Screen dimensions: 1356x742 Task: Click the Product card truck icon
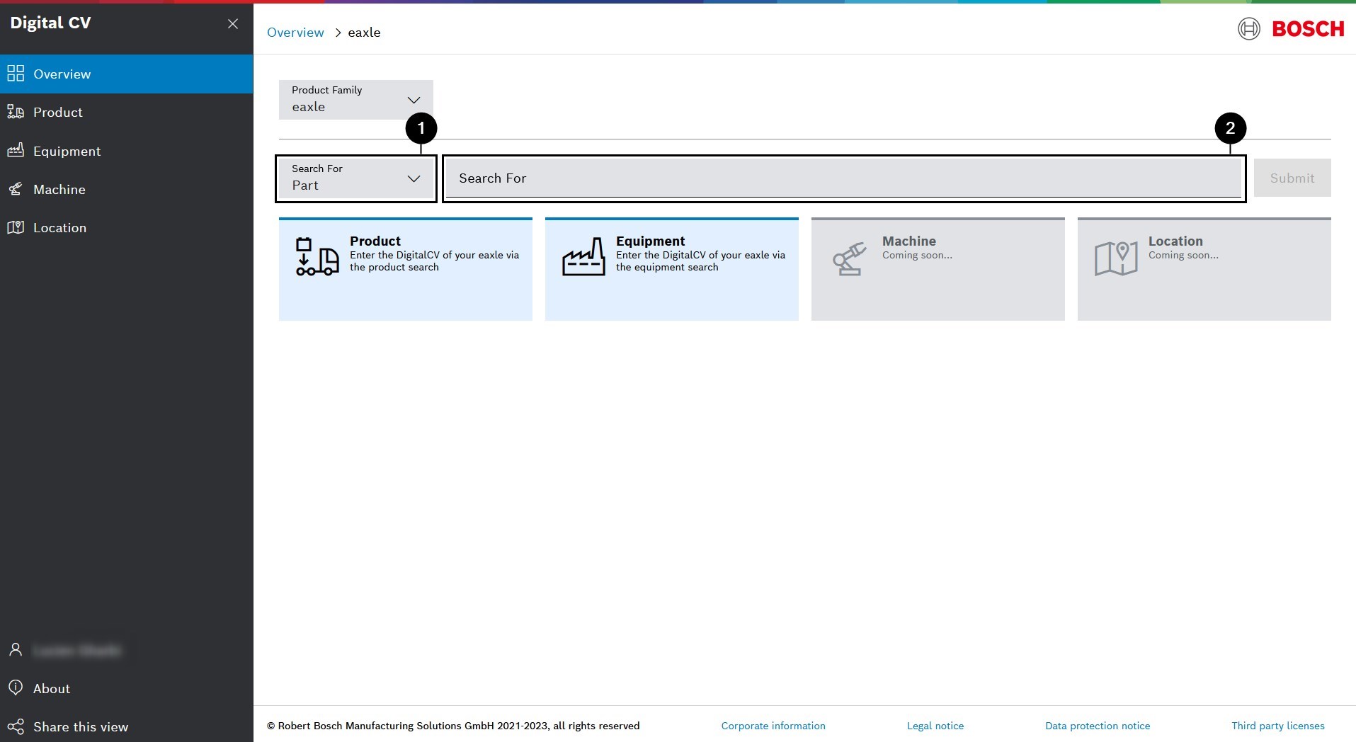pos(317,256)
